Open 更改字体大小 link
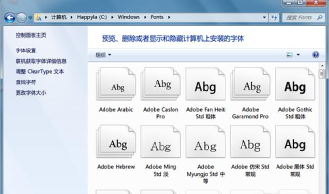 pyautogui.click(x=31, y=92)
